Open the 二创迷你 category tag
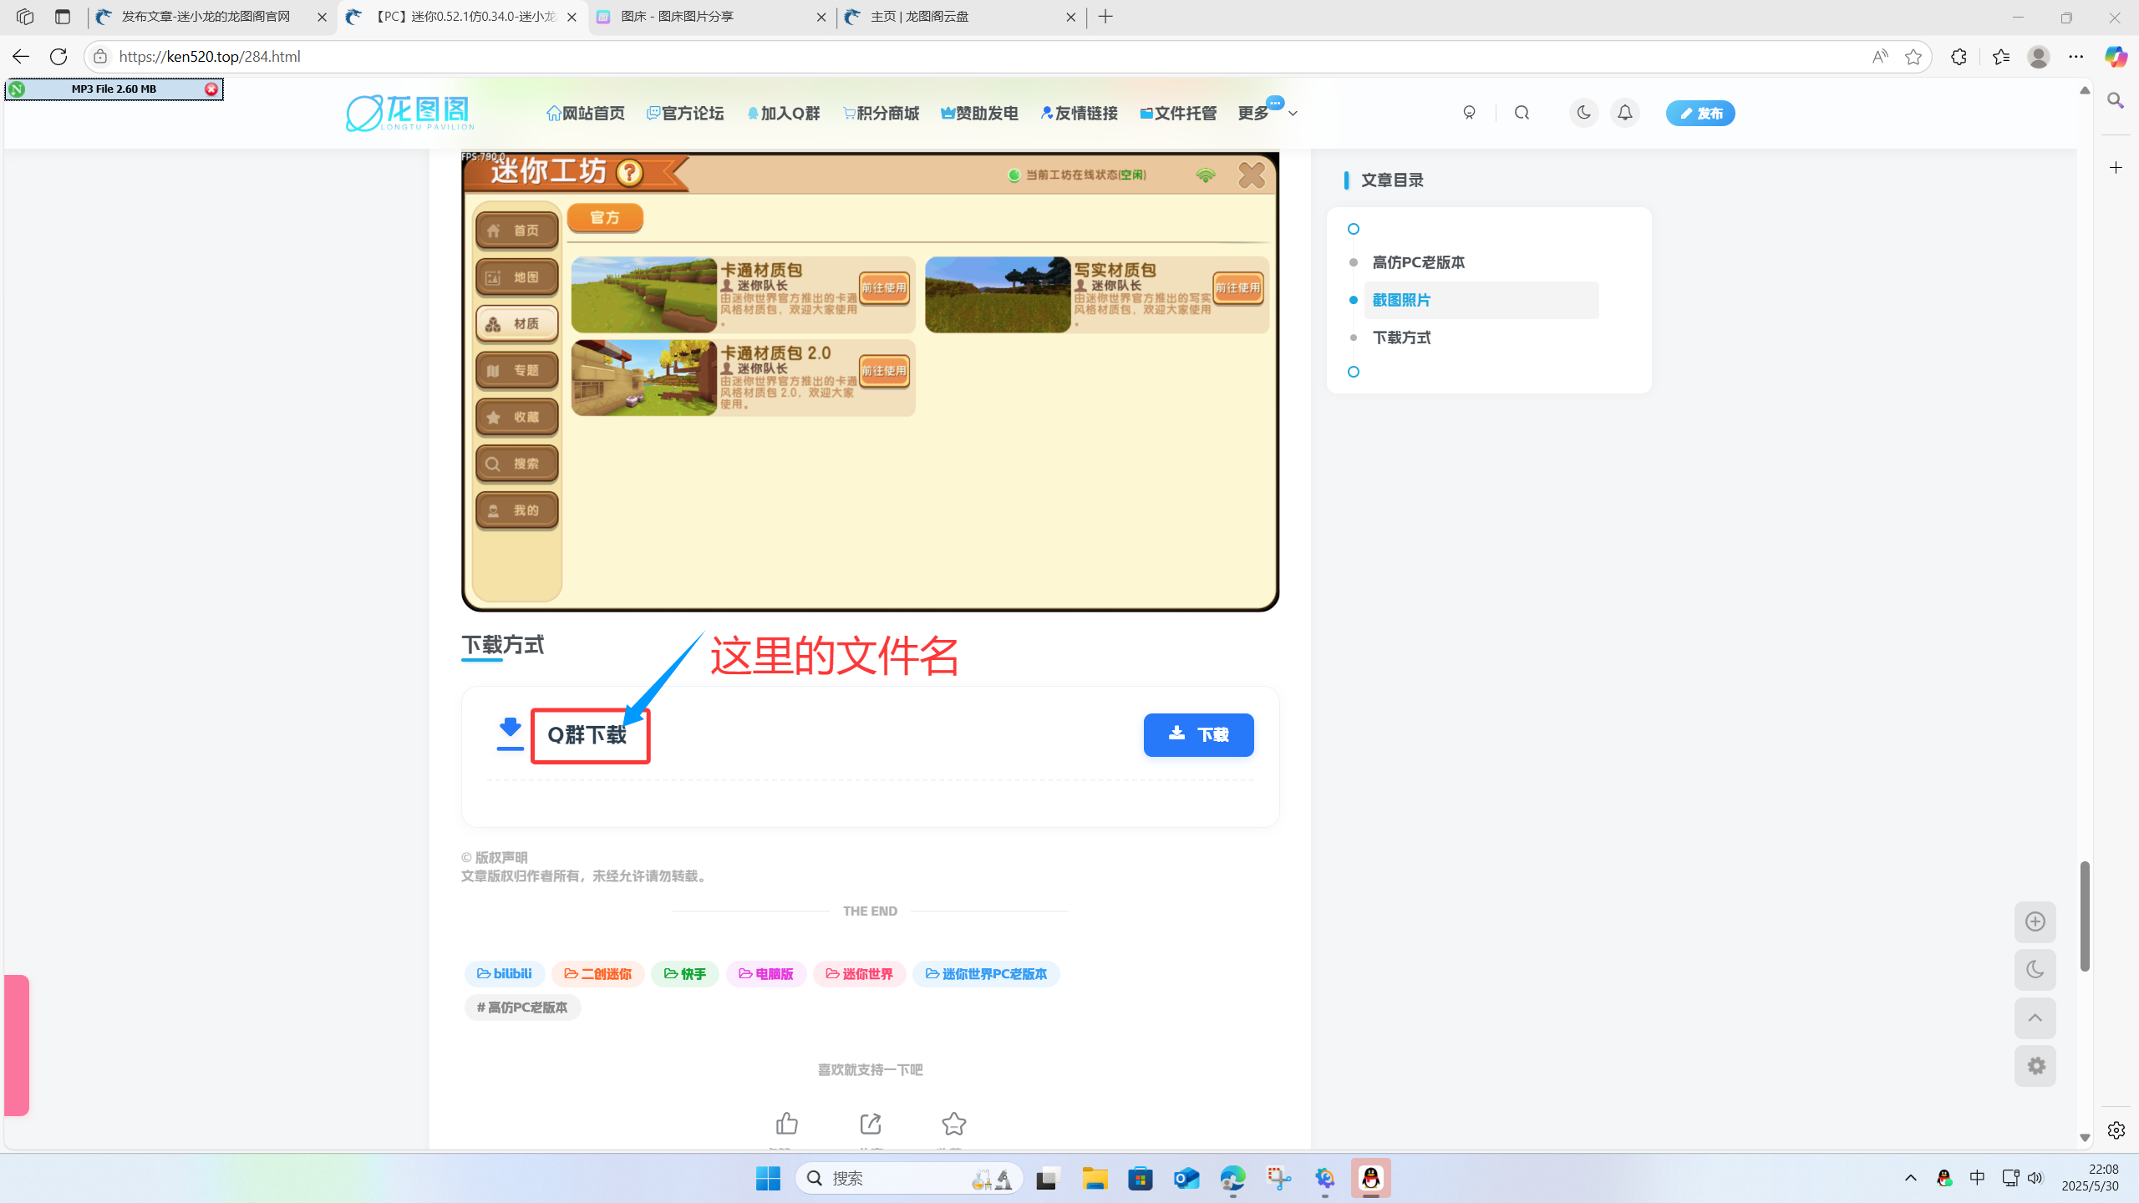 598,973
